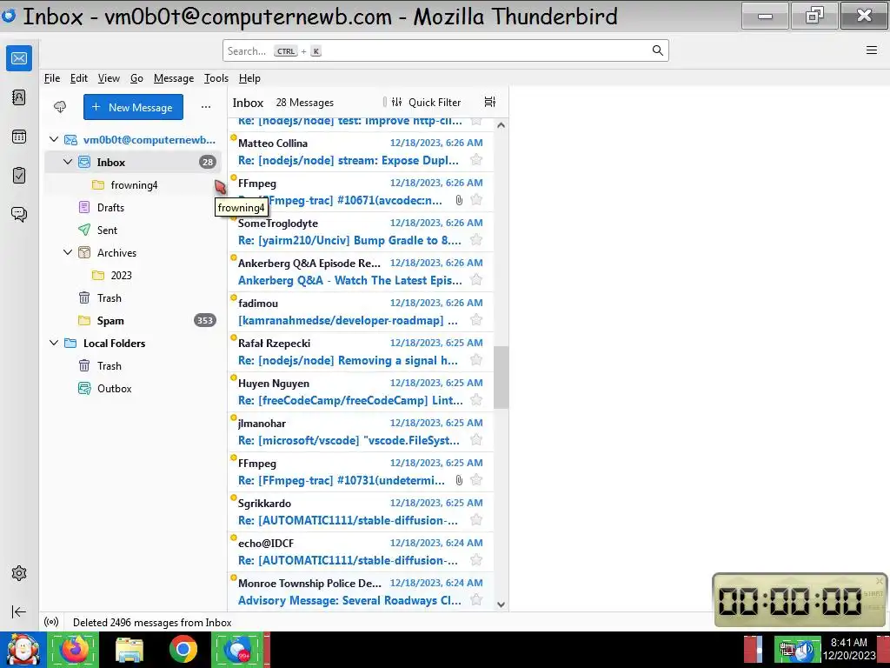Star the fadimou message
The width and height of the screenshot is (890, 668).
(476, 320)
